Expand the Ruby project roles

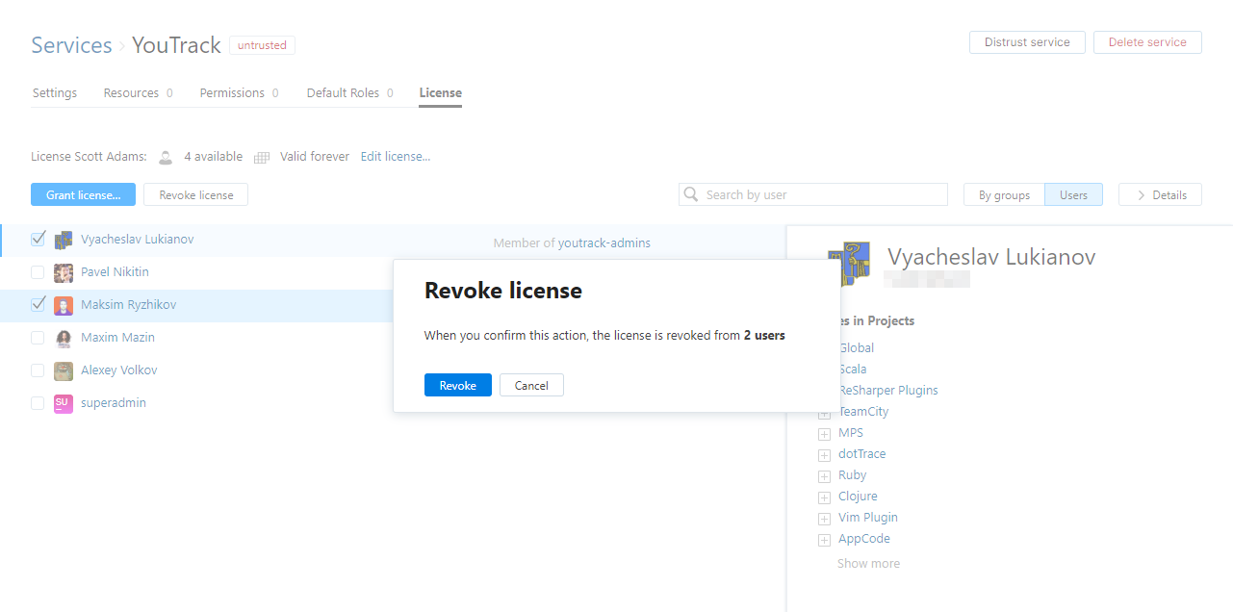pyautogui.click(x=824, y=476)
